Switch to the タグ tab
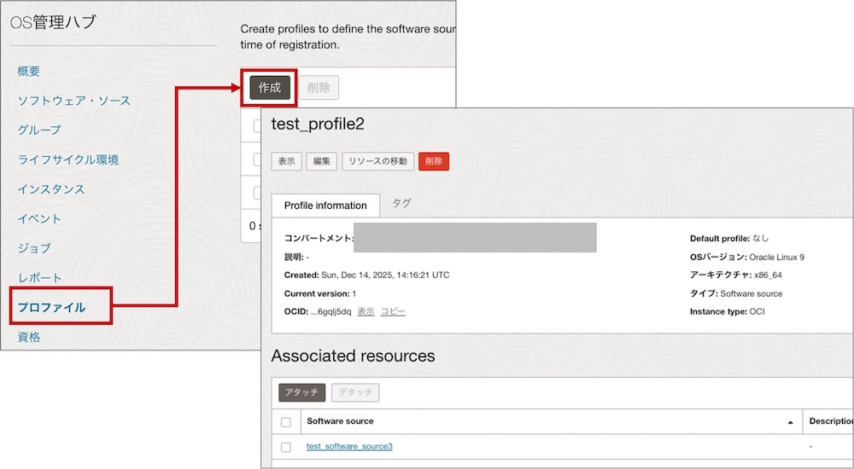This screenshot has height=469, width=854. [401, 204]
